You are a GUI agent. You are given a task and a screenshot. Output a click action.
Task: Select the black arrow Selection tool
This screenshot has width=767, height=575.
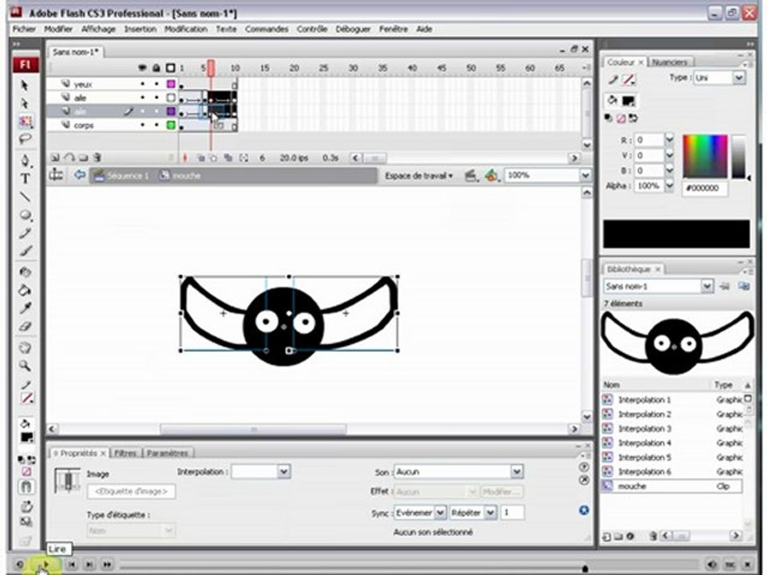tap(25, 85)
